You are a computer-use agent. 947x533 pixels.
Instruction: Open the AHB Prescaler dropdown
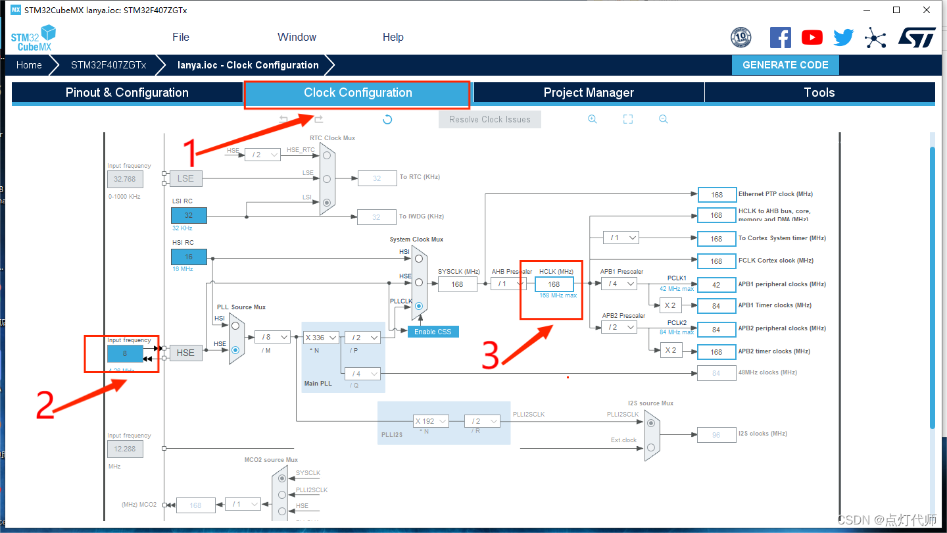coord(510,284)
